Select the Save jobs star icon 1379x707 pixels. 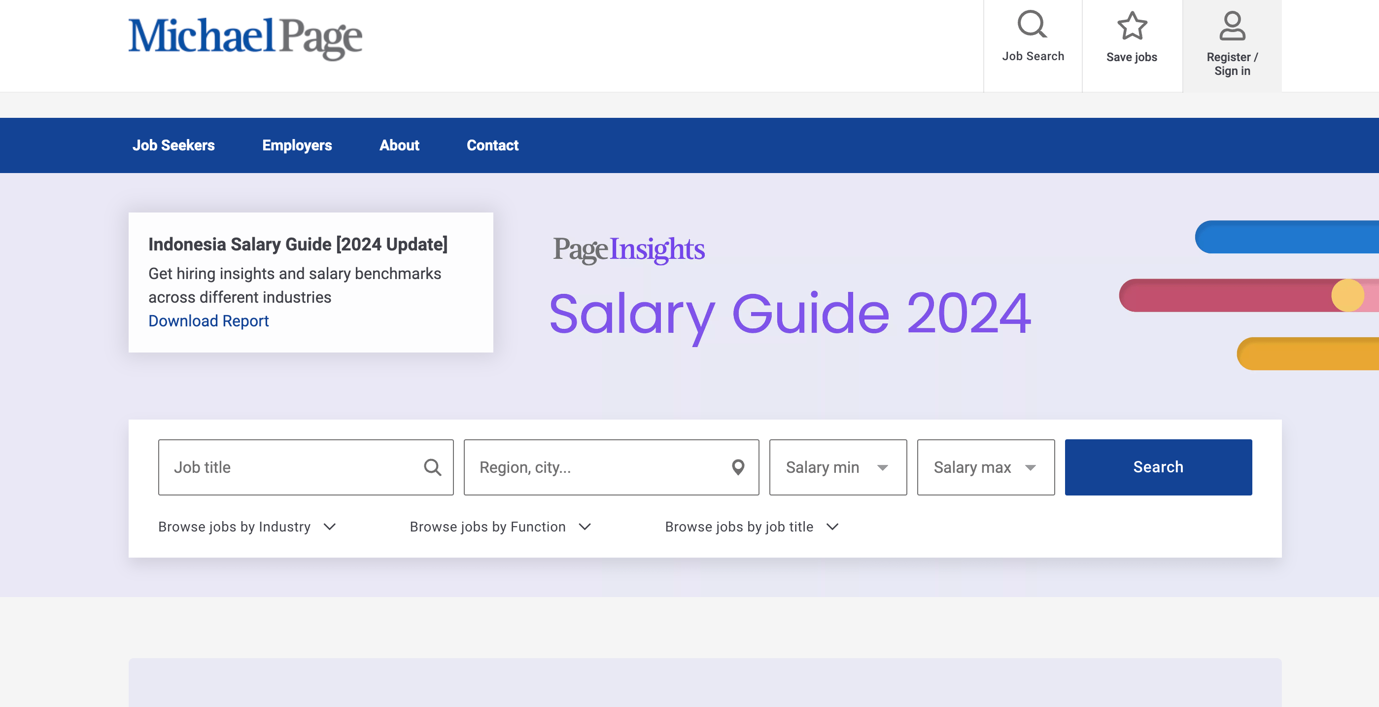coord(1132,26)
